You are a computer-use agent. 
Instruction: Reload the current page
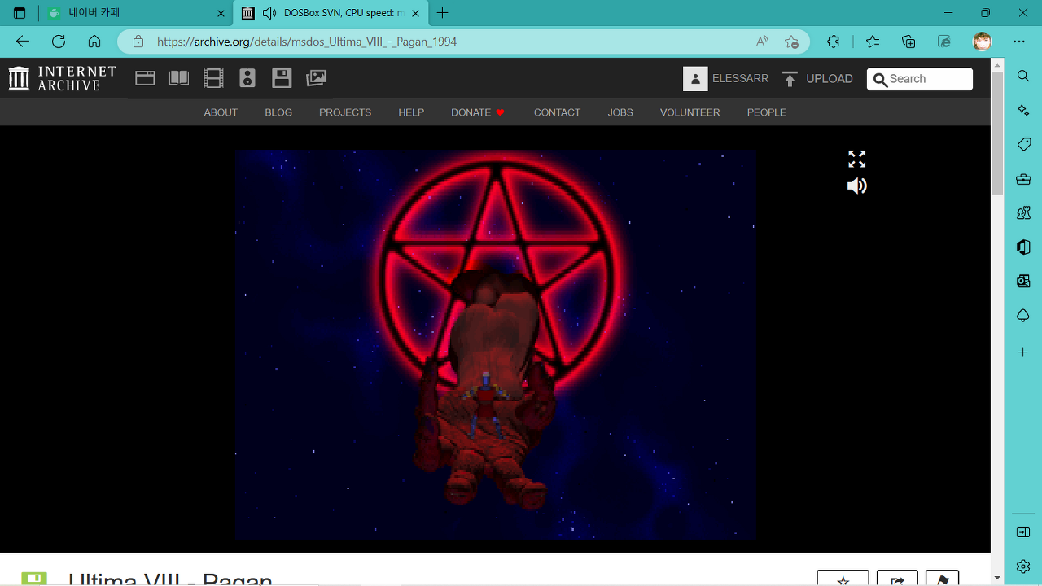59,42
